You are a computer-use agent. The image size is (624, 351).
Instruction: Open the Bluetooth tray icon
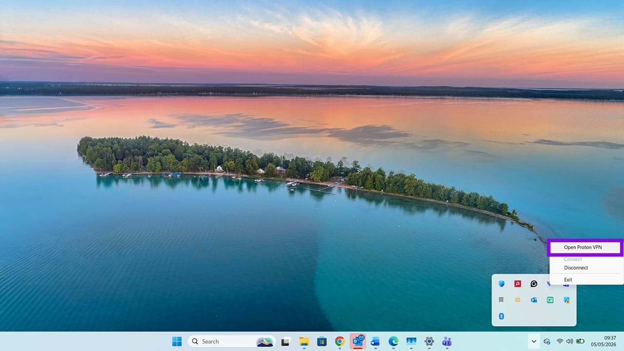point(501,316)
